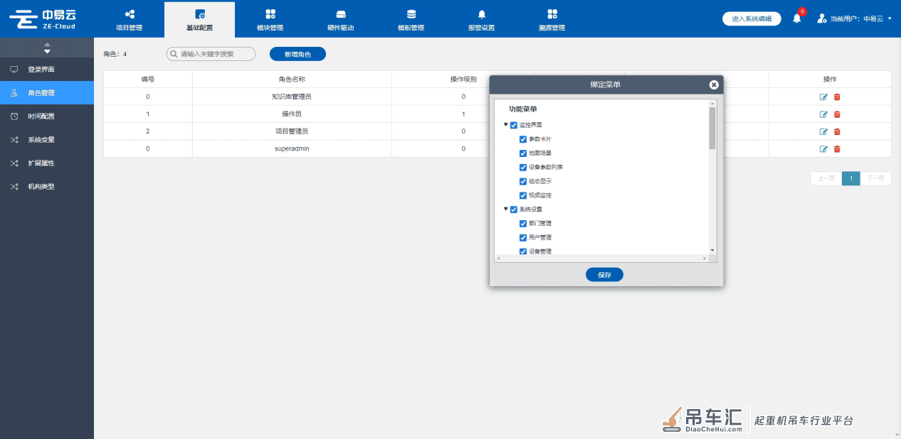Delete the superadmin role
901x439 pixels.
[x=837, y=148]
